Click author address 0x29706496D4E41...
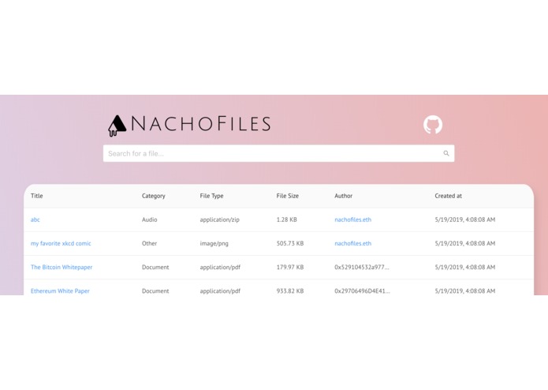Image resolution: width=548 pixels, height=390 pixels. click(x=362, y=291)
